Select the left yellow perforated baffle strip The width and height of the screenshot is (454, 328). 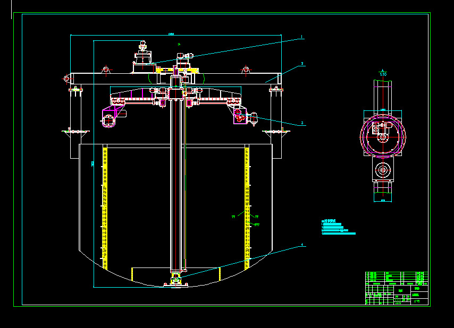(x=105, y=209)
